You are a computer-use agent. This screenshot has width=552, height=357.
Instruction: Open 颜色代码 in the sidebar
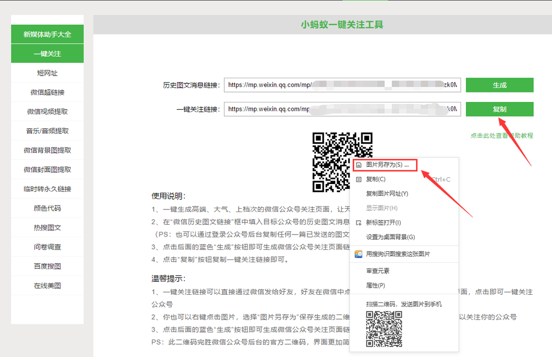[47, 208]
